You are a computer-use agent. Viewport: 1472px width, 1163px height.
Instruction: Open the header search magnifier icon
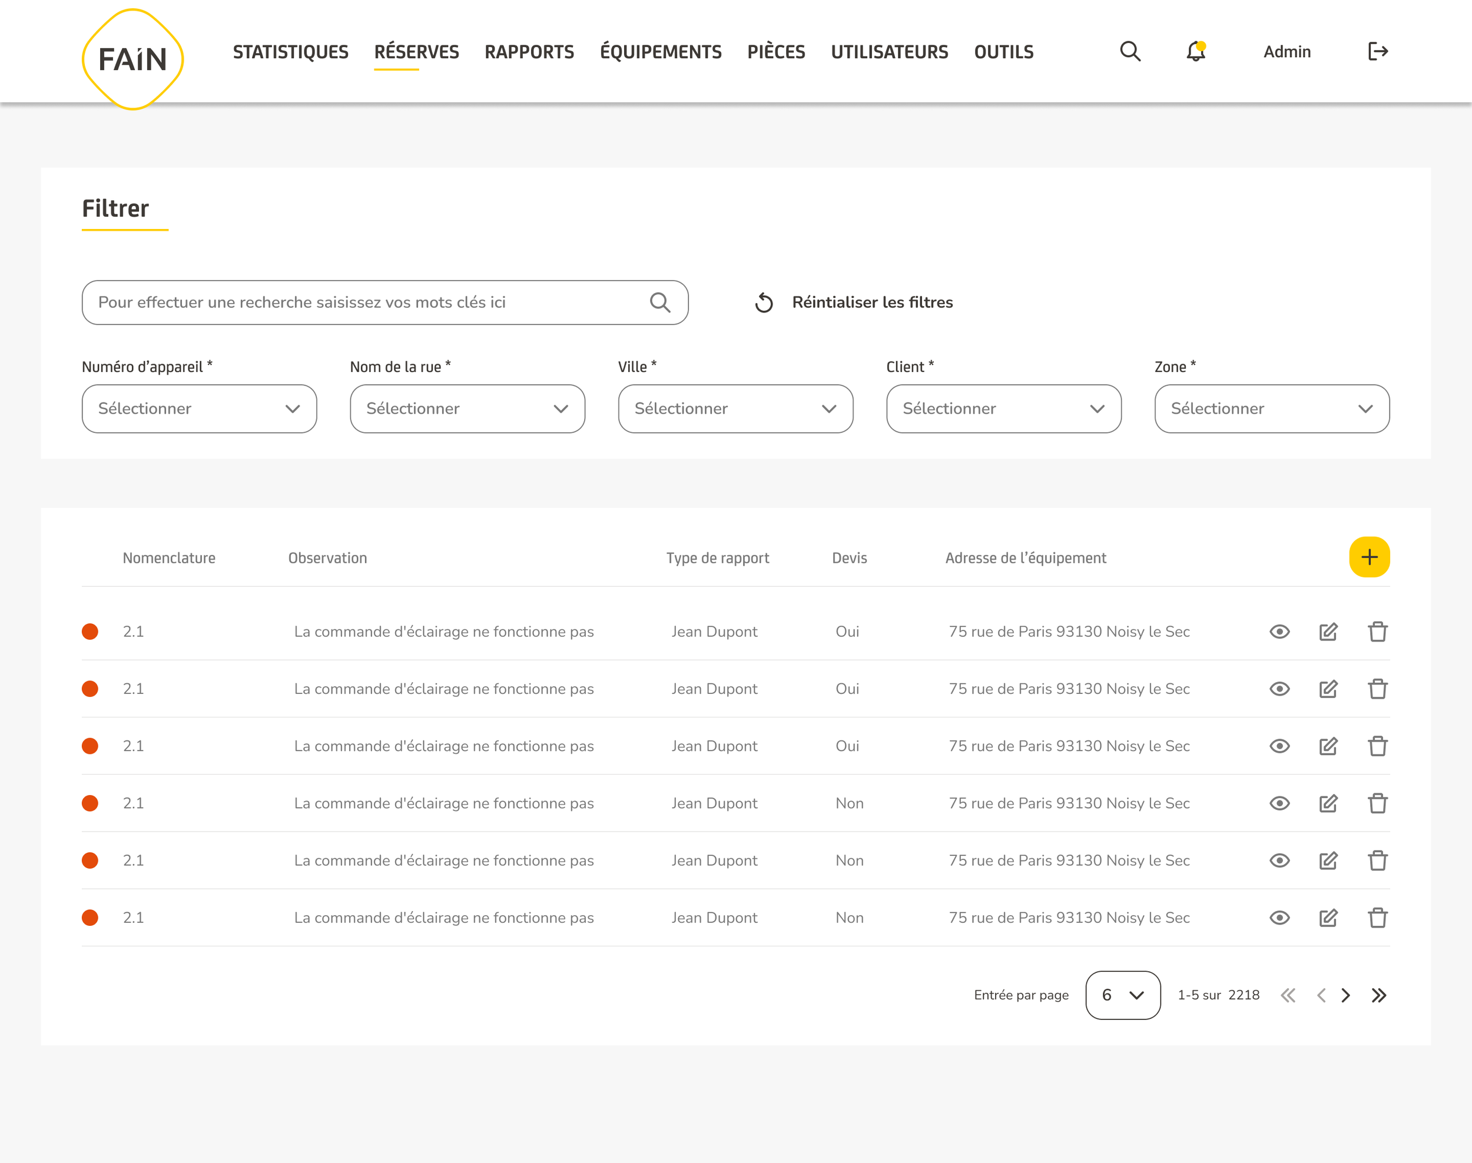tap(1130, 51)
